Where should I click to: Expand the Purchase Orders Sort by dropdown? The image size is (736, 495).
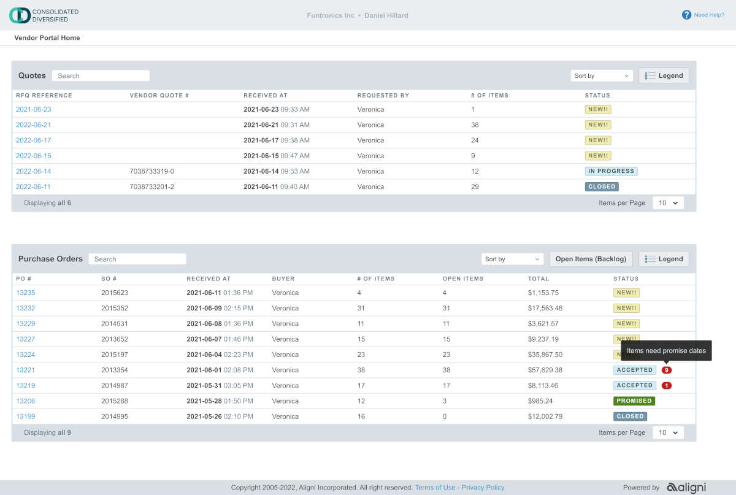(512, 259)
